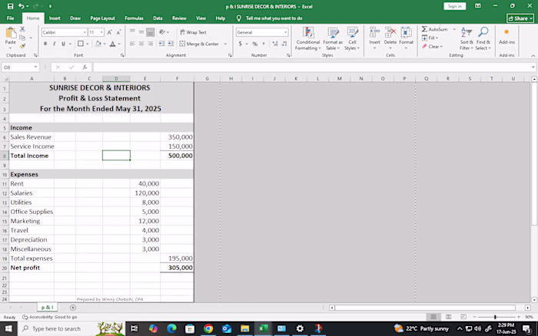Toggle Align Left for text

pyautogui.click(x=132, y=44)
